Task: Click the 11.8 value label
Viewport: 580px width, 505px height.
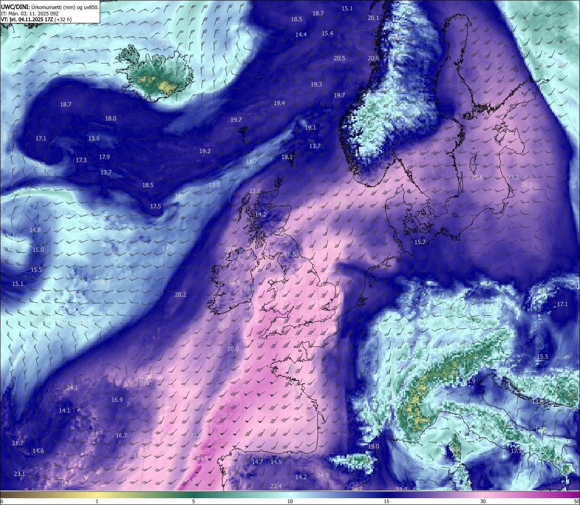Action: pyautogui.click(x=214, y=185)
